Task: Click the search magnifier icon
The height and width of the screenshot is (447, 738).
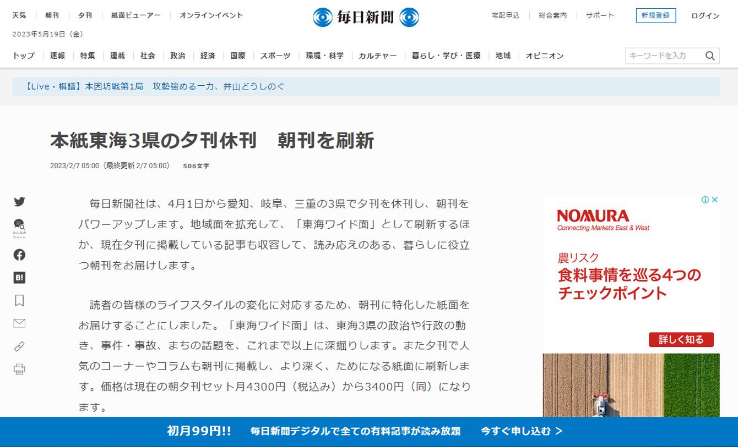Action: 710,56
